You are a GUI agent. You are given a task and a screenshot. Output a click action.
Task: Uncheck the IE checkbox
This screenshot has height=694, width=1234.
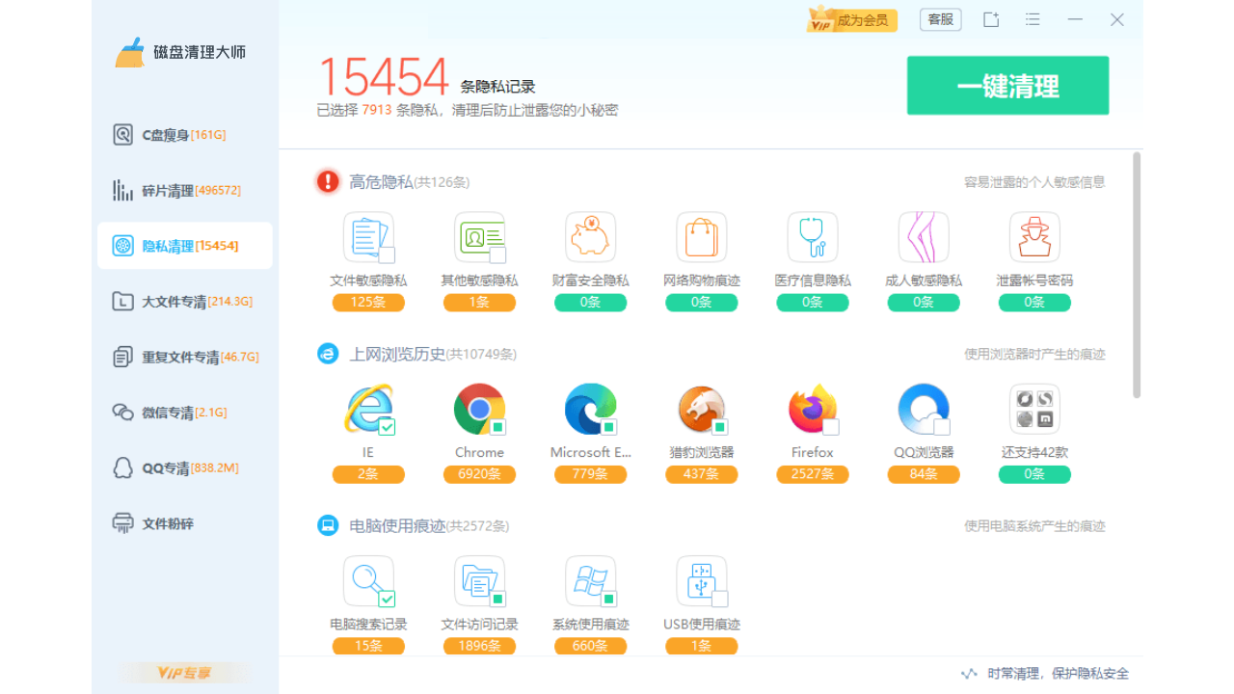pos(387,427)
